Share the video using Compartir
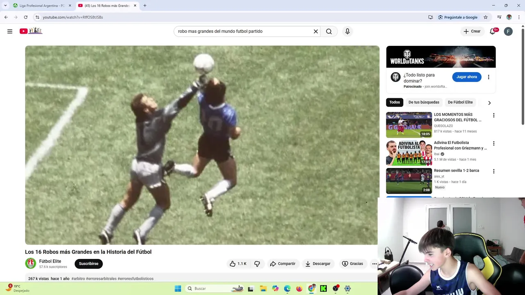The height and width of the screenshot is (295, 525). [283, 263]
